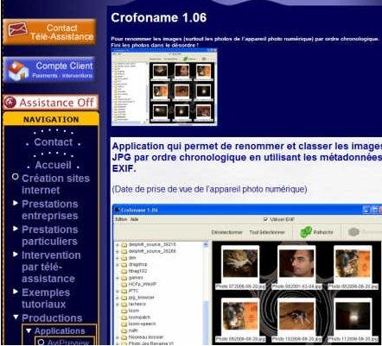
Task: Click the circle bullet before Création sites internet
Action: click(x=16, y=177)
